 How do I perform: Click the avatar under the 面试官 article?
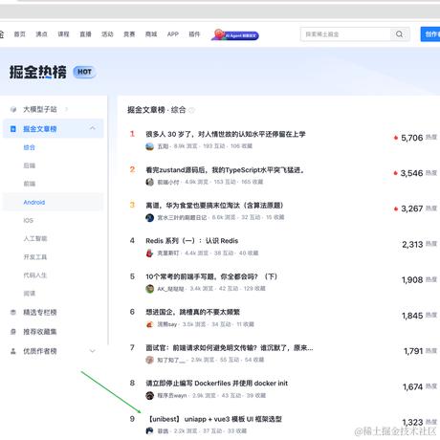pyautogui.click(x=150, y=360)
